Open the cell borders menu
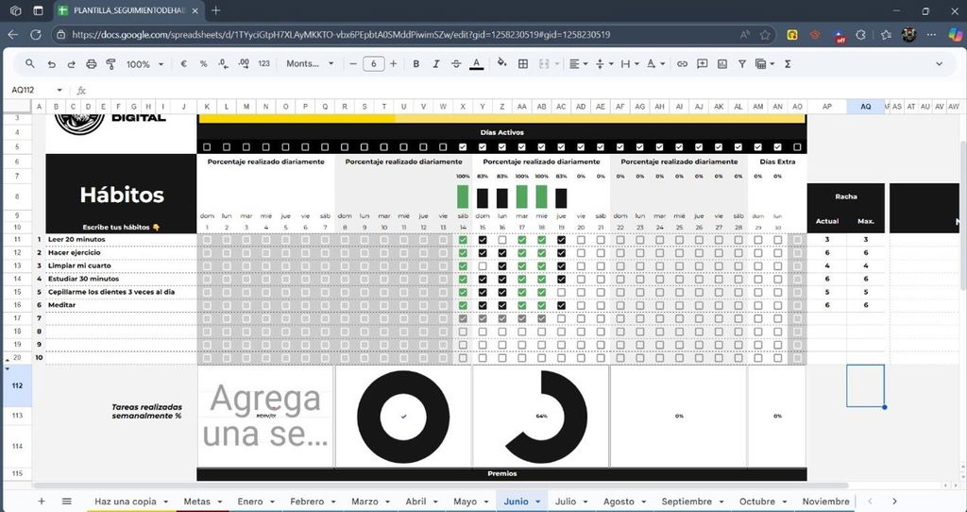 pyautogui.click(x=523, y=63)
